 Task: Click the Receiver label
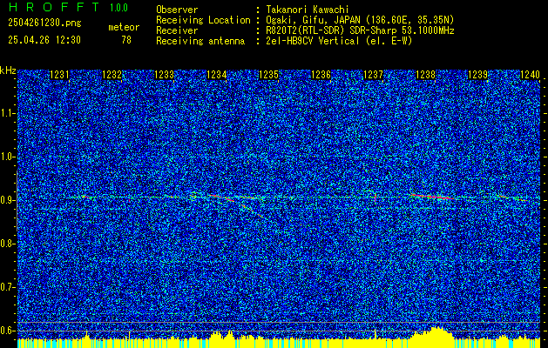pyautogui.click(x=177, y=30)
